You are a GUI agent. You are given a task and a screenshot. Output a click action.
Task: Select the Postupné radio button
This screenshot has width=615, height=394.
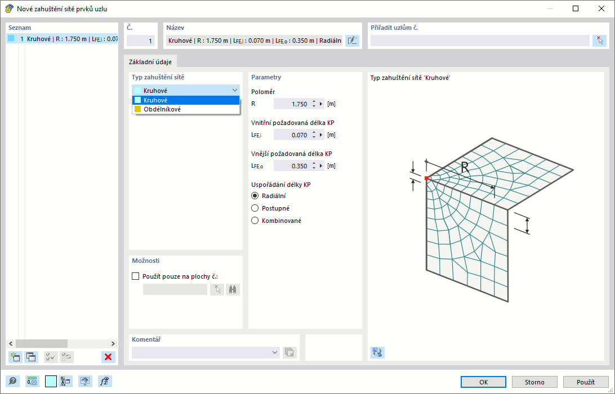[255, 208]
